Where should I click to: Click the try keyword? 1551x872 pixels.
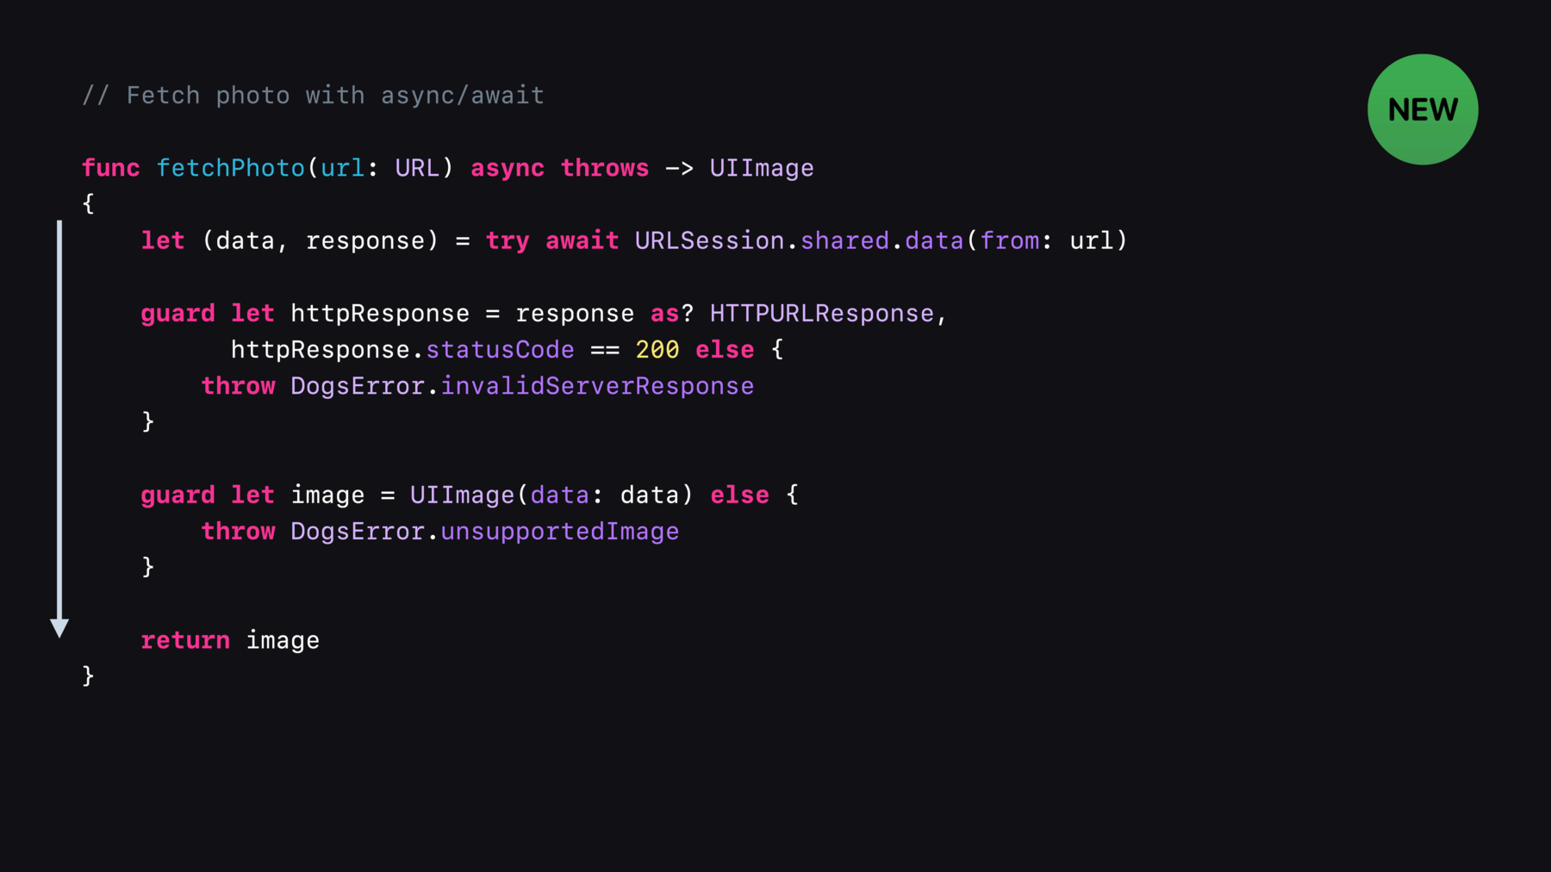508,241
